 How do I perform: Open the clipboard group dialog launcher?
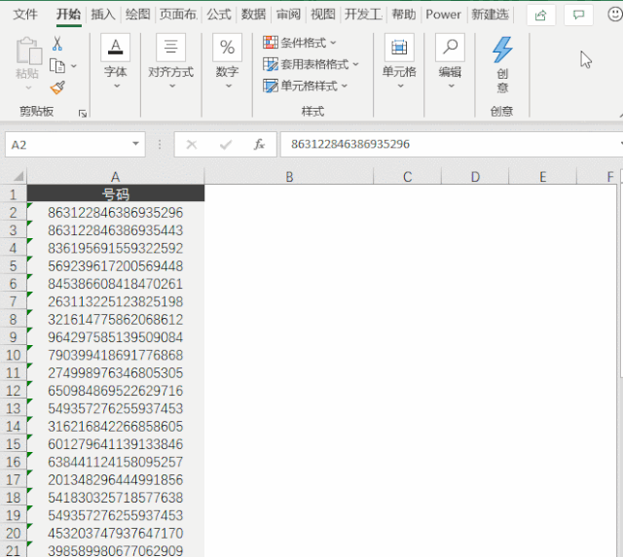(83, 114)
